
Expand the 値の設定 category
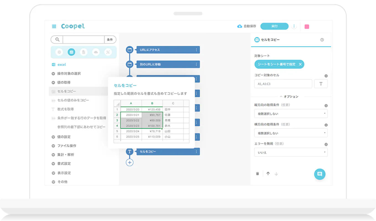(x=61, y=137)
